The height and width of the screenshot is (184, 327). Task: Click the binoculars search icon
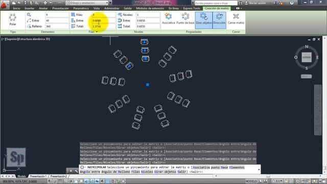(x=241, y=3)
